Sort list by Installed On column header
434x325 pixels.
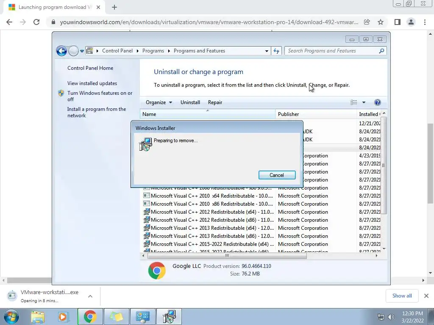369,114
